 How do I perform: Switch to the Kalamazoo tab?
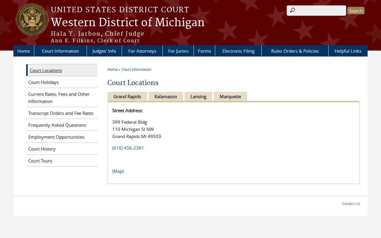[x=166, y=96]
